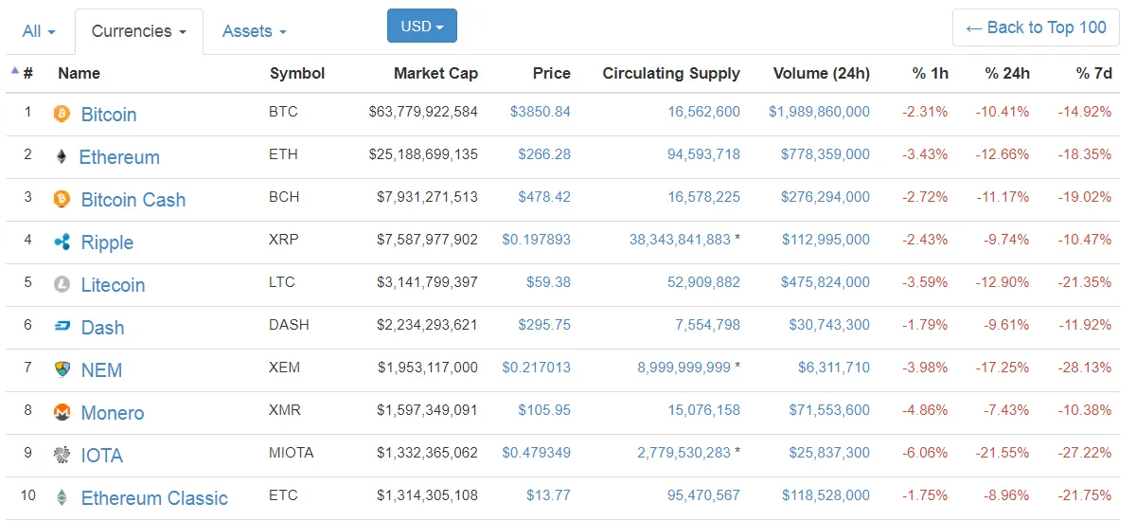1136x521 pixels.
Task: Open the Bitcoin name link
Action: click(x=109, y=115)
